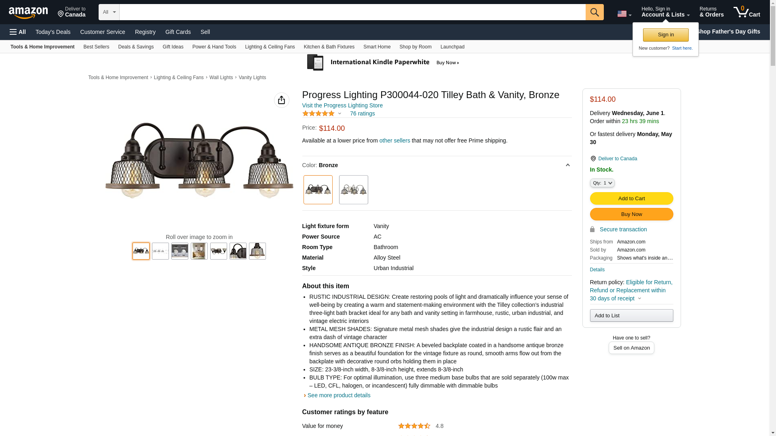Open the Qty quantity dropdown

click(x=602, y=183)
